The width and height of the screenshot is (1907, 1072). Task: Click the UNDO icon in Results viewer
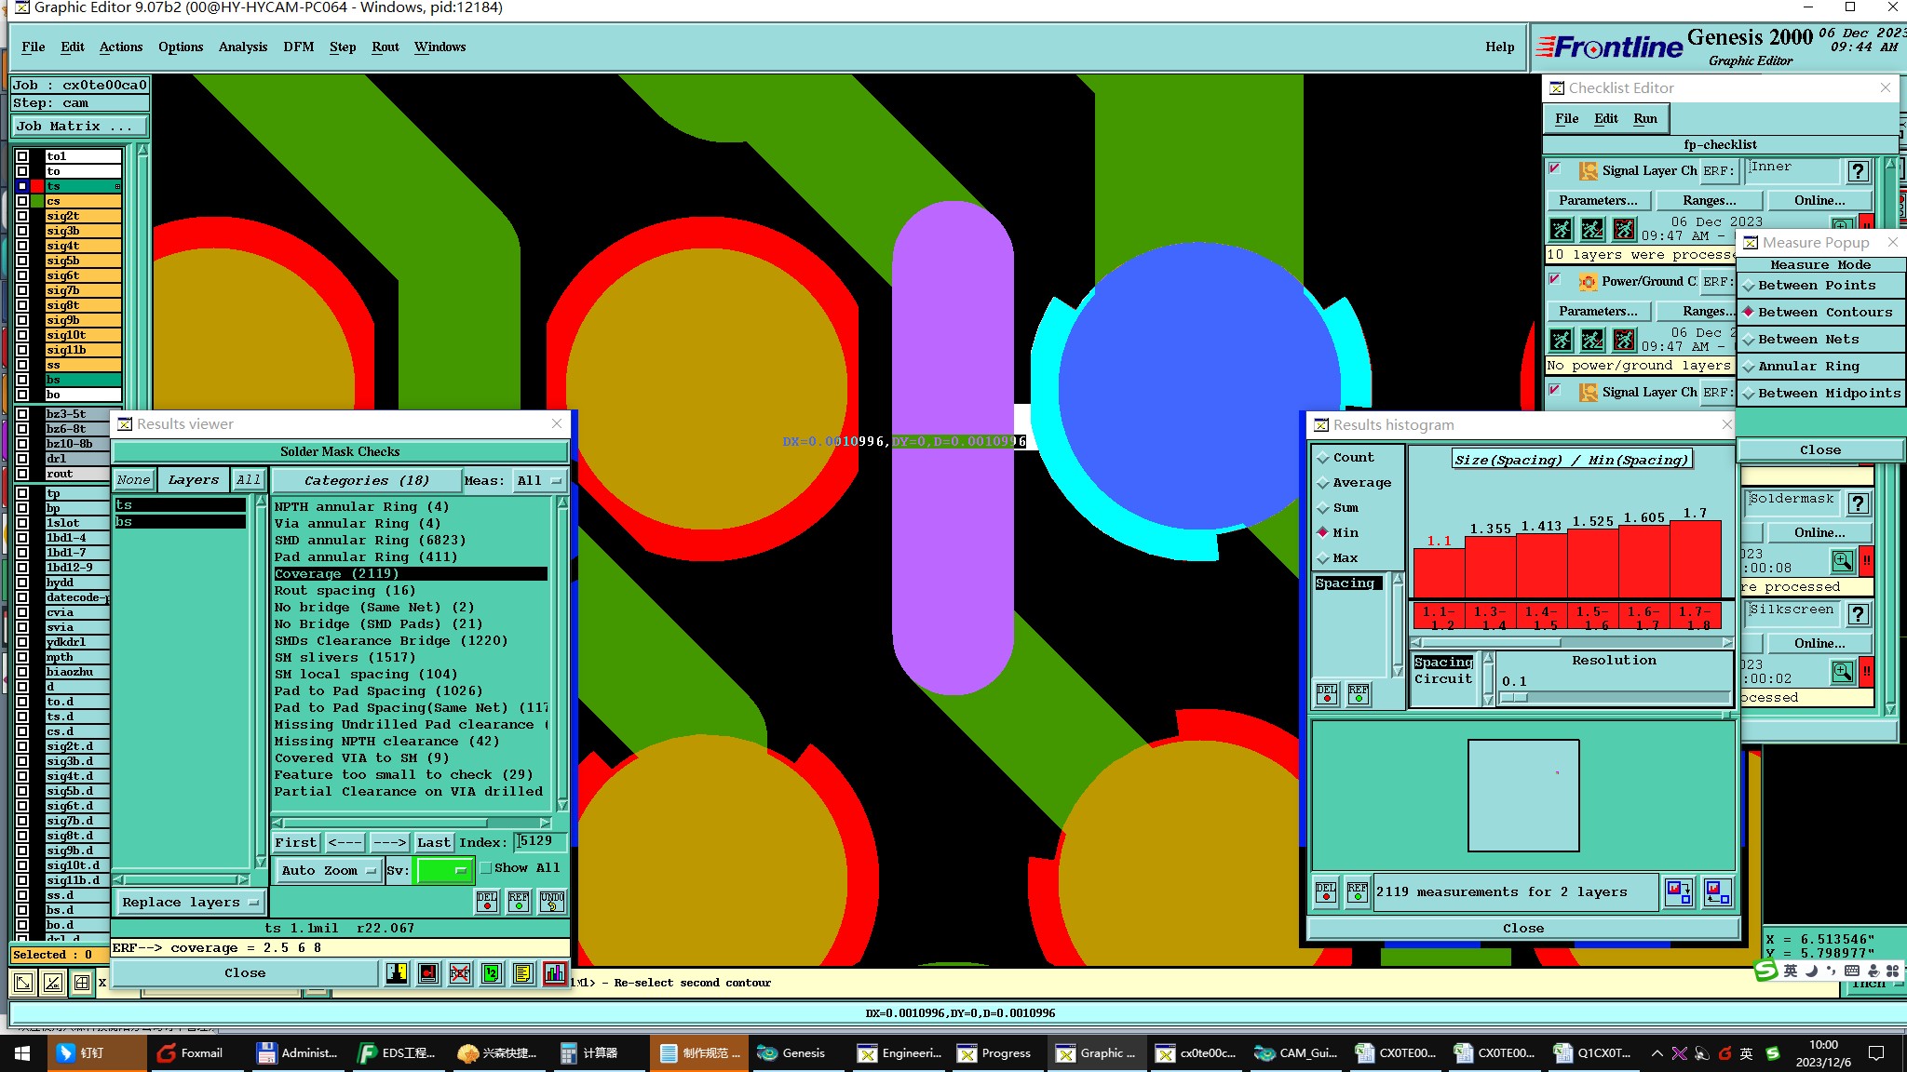coord(551,901)
